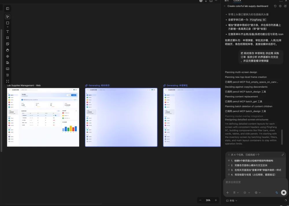Click the Planning content replacement step
289x206 pixels.
(241, 96)
